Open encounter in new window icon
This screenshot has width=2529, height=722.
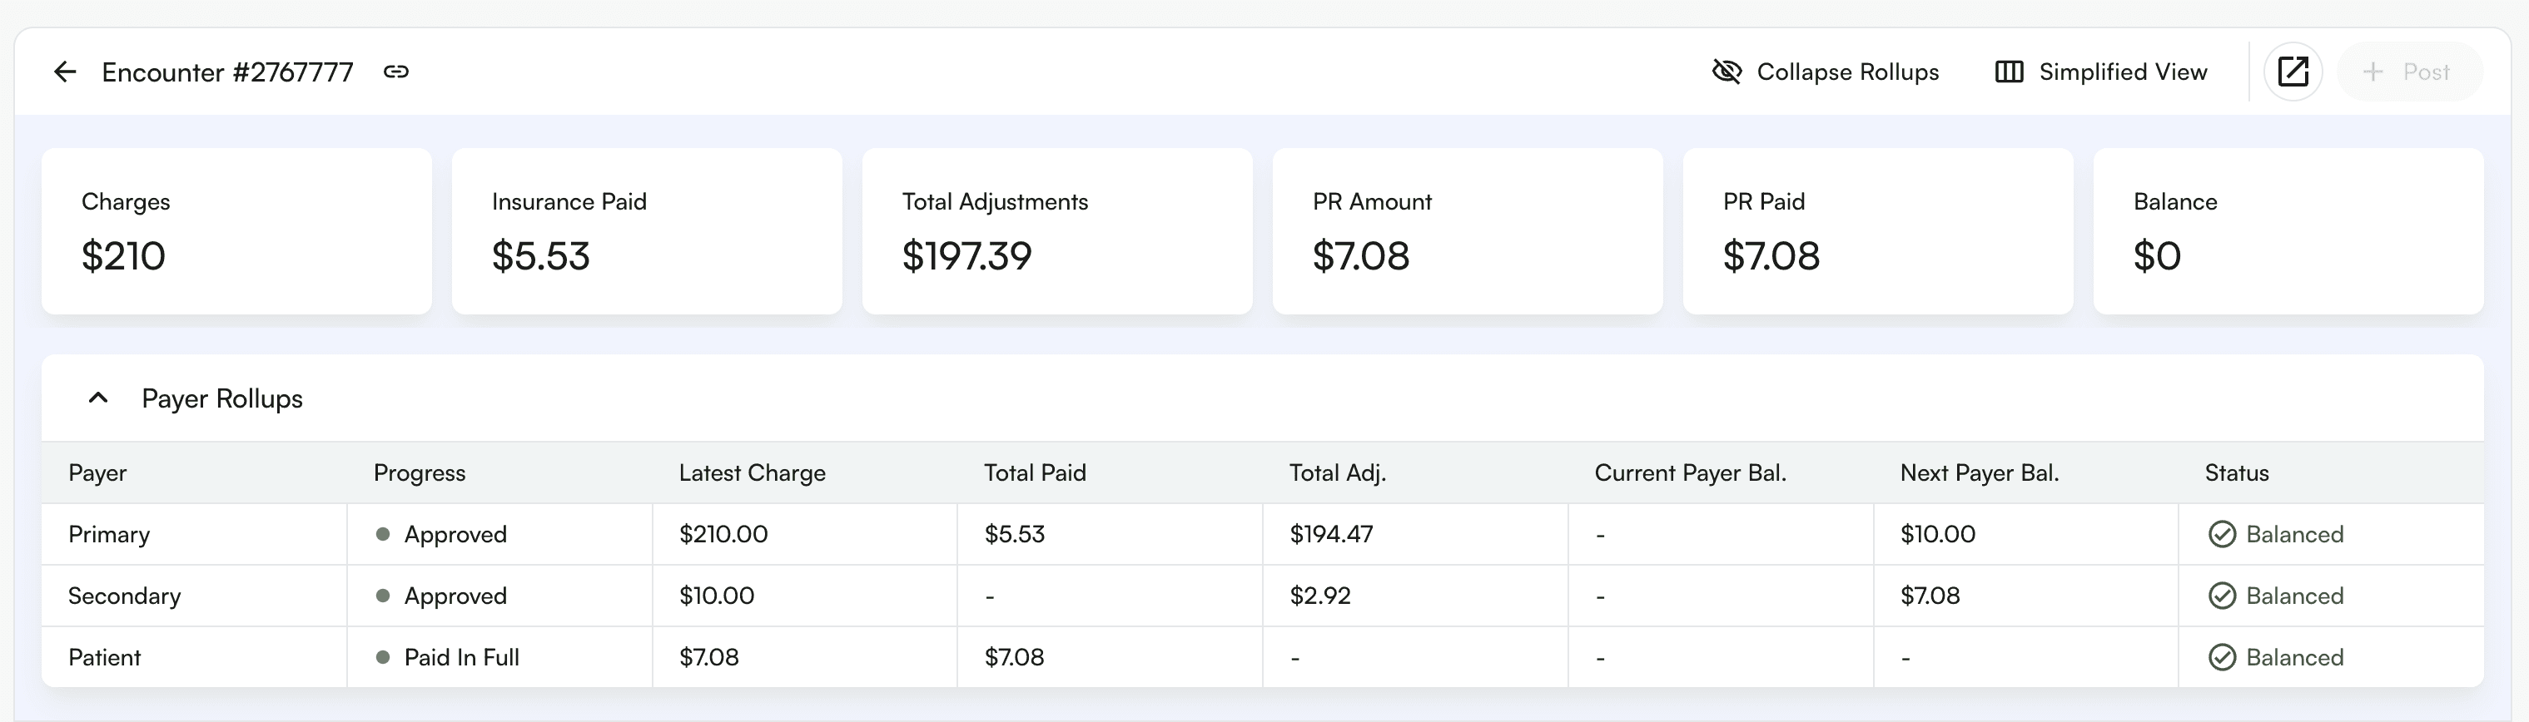[x=2293, y=72]
